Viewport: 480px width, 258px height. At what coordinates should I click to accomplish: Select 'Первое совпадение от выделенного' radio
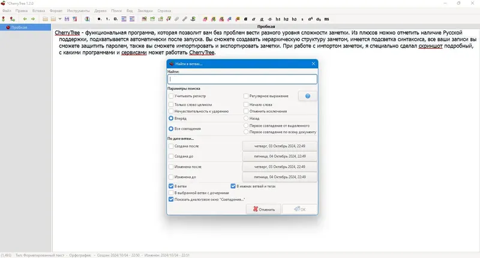point(246,125)
